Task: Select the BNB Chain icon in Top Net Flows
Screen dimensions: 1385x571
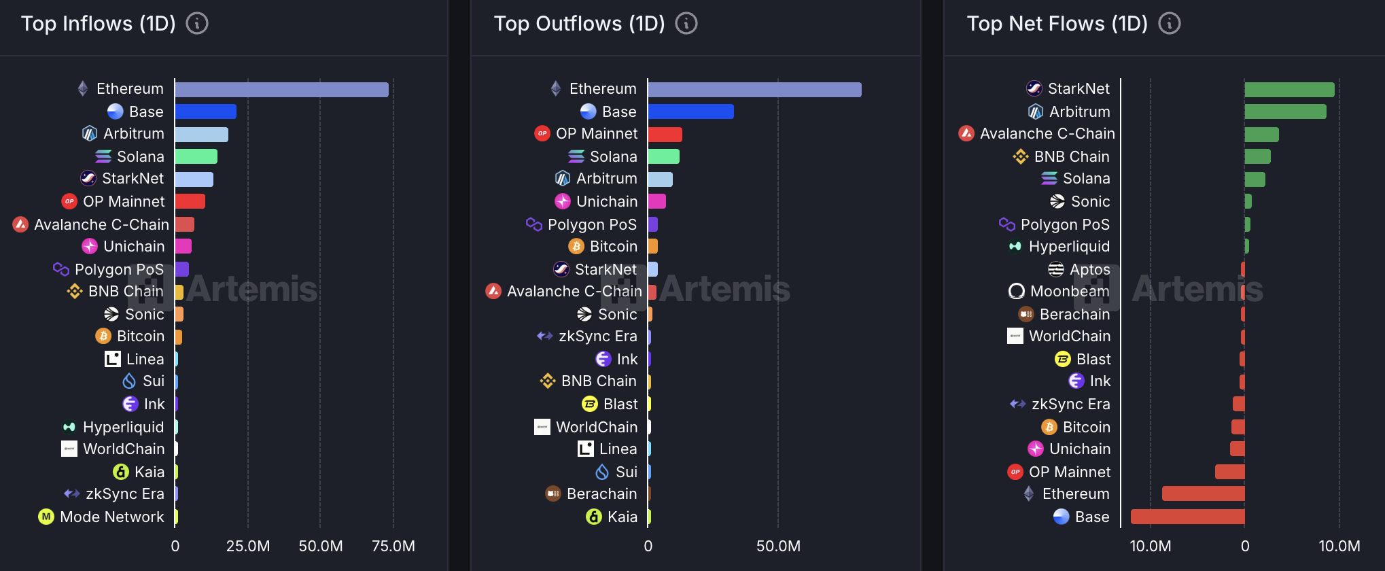Action: 1021,156
